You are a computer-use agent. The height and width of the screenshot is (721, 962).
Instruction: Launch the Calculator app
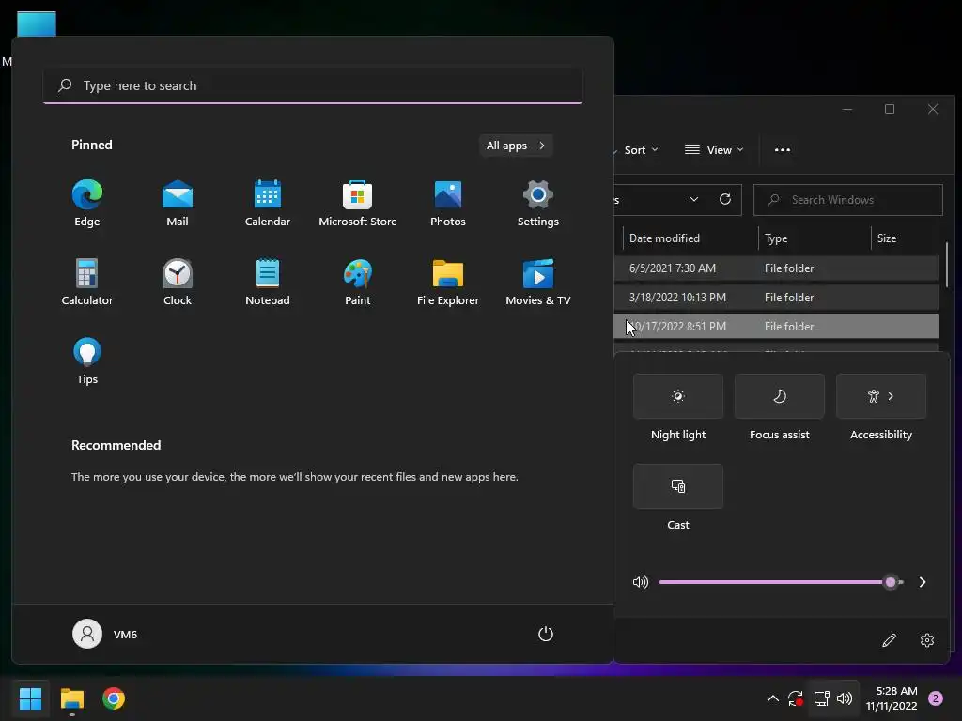click(x=87, y=282)
